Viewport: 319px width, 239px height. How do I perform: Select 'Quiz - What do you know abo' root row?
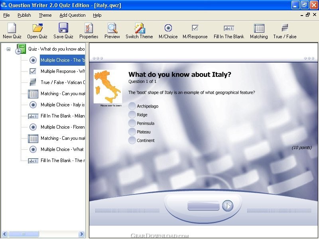click(56, 49)
